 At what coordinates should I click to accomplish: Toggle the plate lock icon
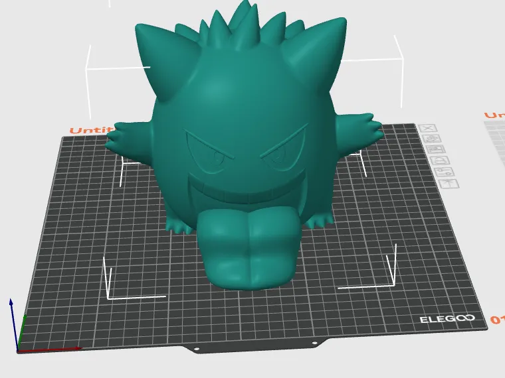pos(441,160)
